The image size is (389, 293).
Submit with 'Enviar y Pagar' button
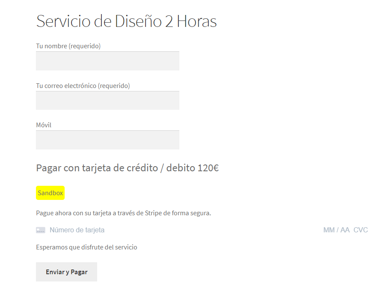pos(66,272)
